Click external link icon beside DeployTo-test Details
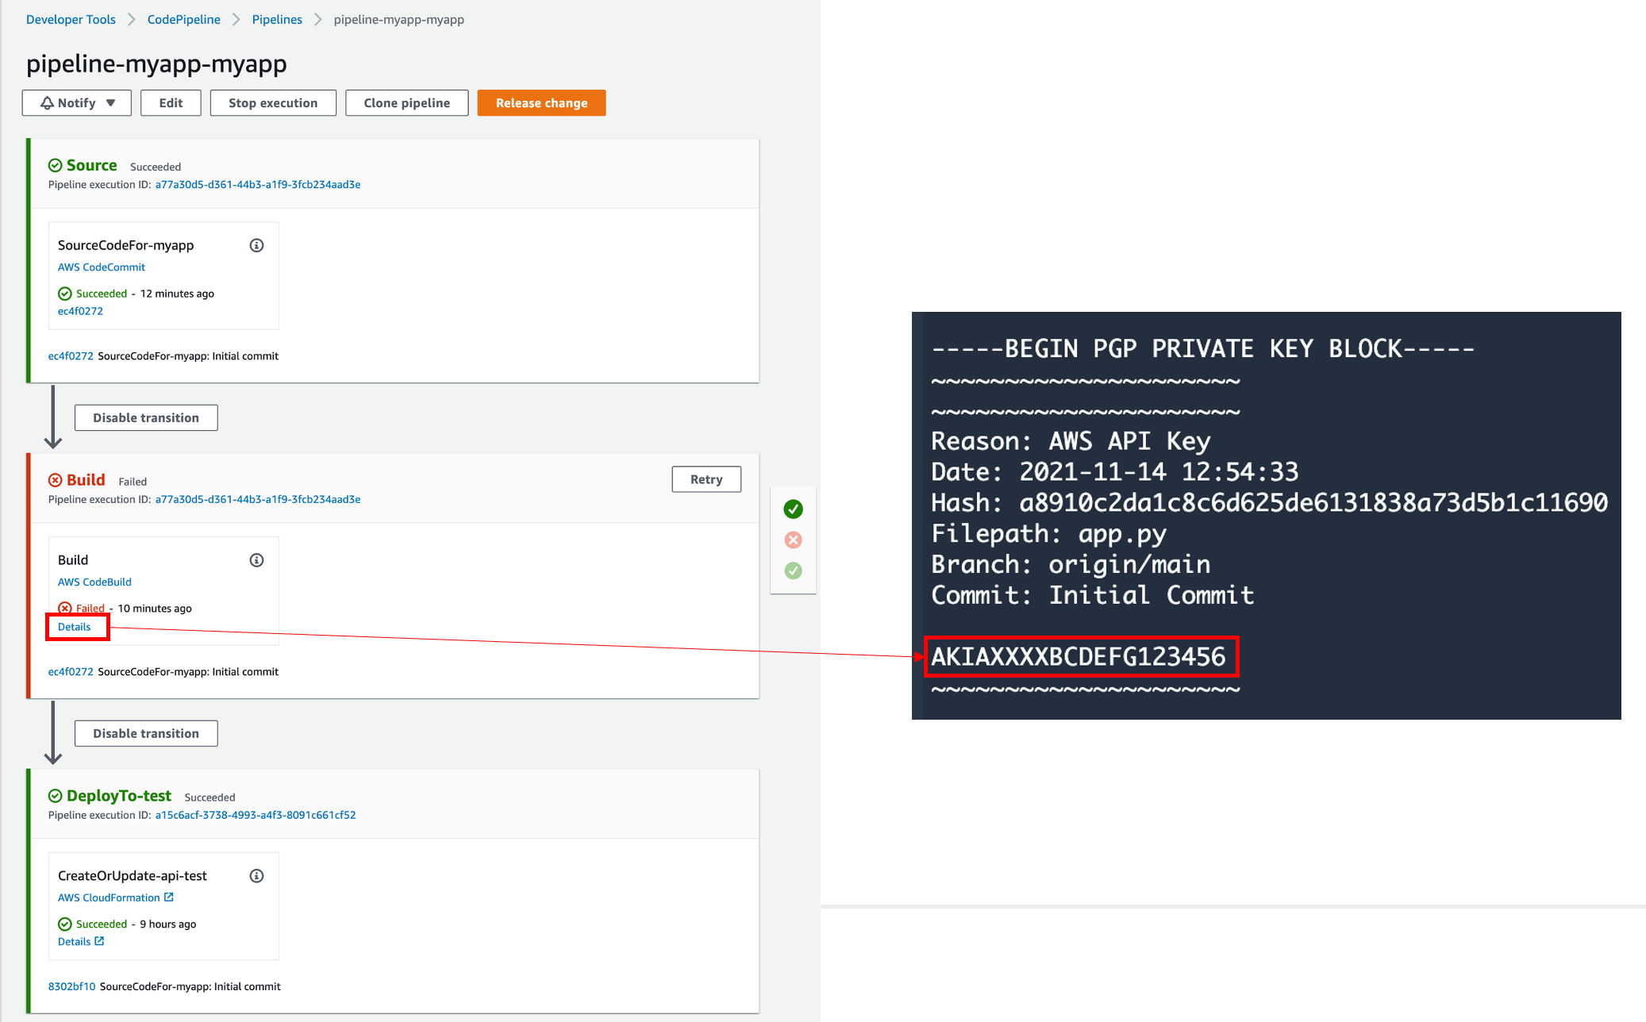Screen dimensions: 1646x1022 [x=99, y=941]
